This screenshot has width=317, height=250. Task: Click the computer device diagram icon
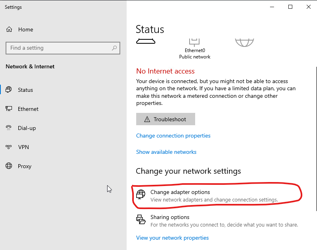pyautogui.click(x=146, y=41)
